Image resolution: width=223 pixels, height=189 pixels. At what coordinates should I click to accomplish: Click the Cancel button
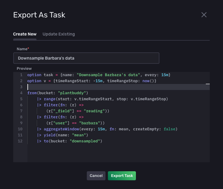tap(96, 176)
